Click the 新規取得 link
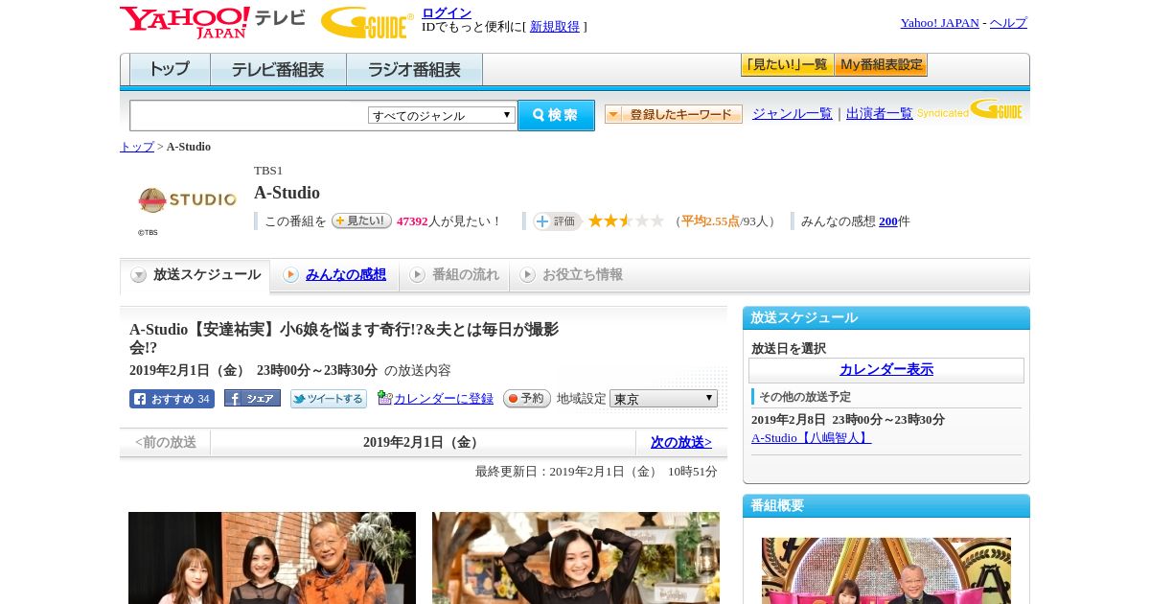This screenshot has height=604, width=1150. click(555, 27)
